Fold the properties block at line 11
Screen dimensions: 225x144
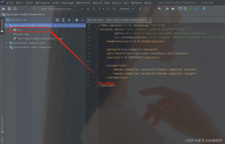[x=98, y=65]
